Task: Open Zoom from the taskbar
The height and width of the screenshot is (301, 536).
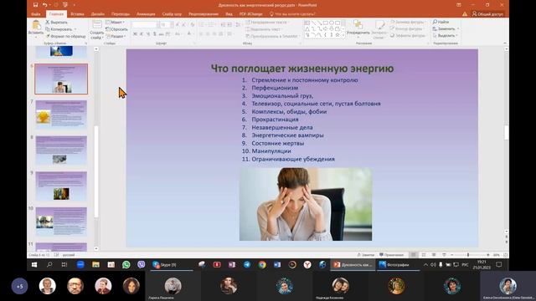Action: point(80,264)
